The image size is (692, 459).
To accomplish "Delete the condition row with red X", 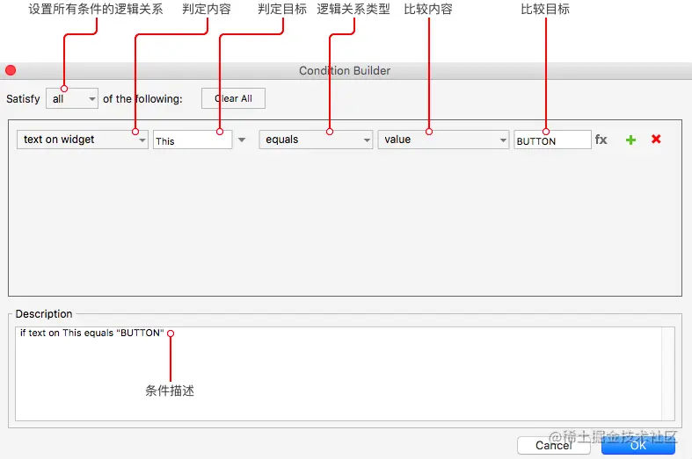I will pyautogui.click(x=656, y=140).
